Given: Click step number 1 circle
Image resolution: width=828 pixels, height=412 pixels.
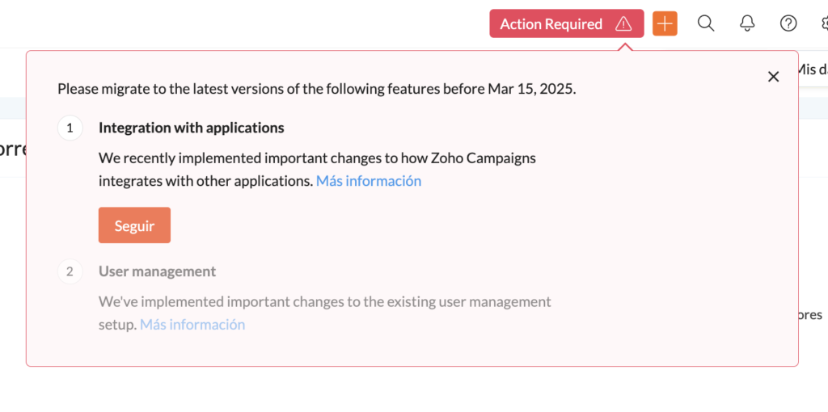Looking at the screenshot, I should tap(70, 128).
